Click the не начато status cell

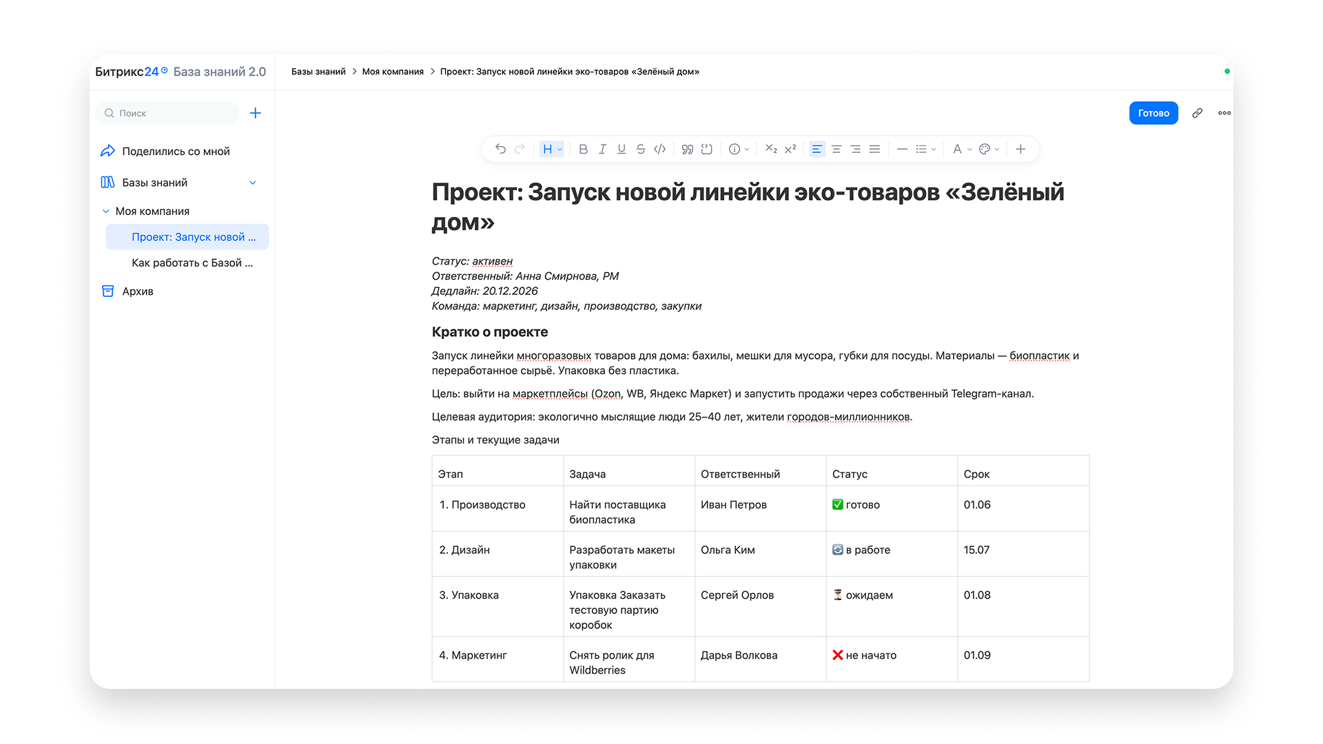pos(892,659)
